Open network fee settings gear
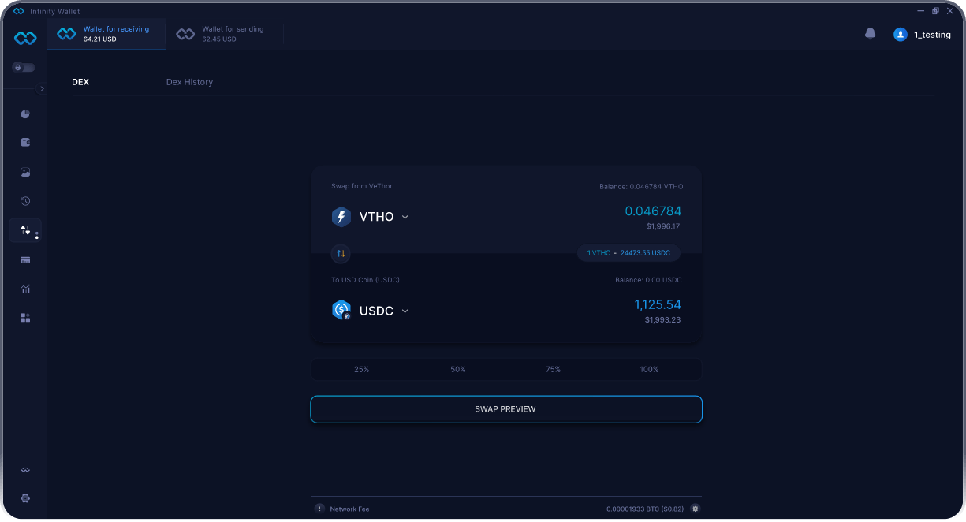This screenshot has width=966, height=522. pyautogui.click(x=695, y=509)
